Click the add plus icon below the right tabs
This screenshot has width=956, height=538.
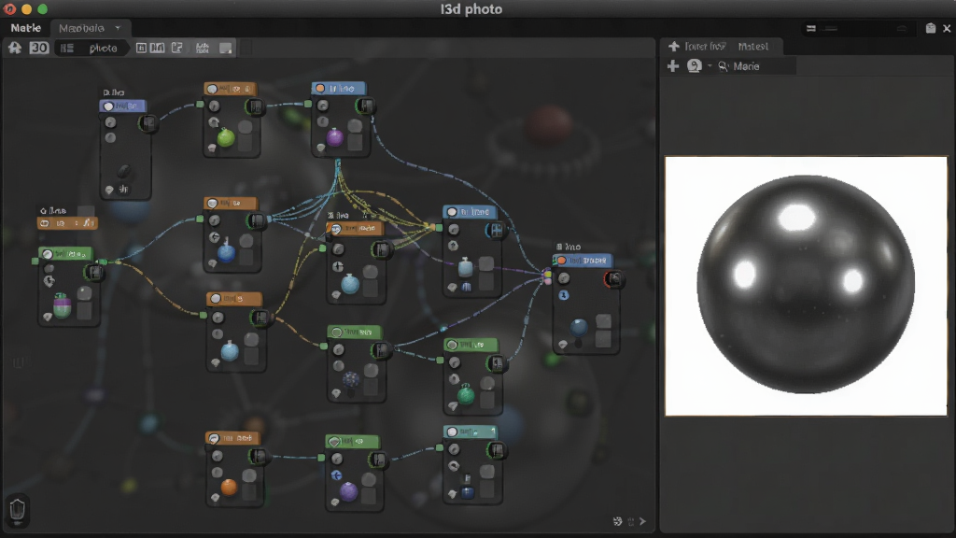click(x=673, y=66)
